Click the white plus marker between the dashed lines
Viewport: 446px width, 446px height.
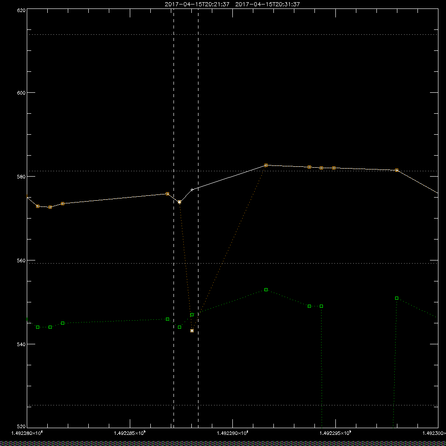pos(192,190)
